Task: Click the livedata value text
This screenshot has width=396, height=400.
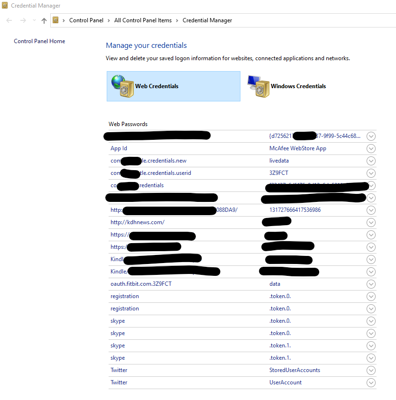Action: click(x=279, y=161)
